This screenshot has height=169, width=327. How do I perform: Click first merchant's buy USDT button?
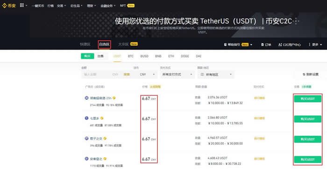tap(307, 99)
